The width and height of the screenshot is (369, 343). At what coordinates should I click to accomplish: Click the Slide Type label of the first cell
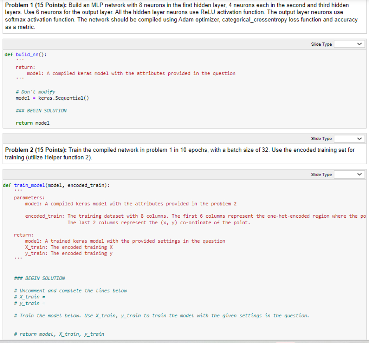point(321,44)
